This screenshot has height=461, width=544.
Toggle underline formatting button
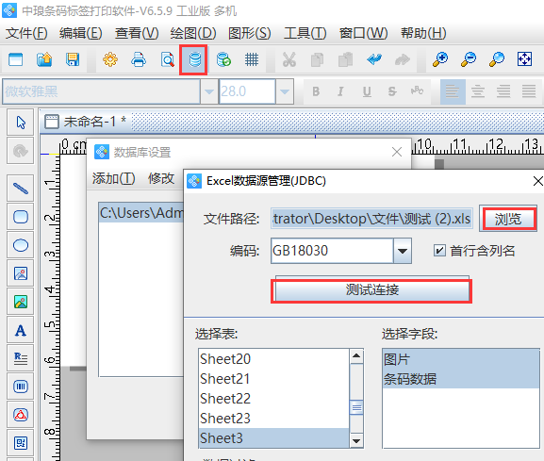click(367, 91)
